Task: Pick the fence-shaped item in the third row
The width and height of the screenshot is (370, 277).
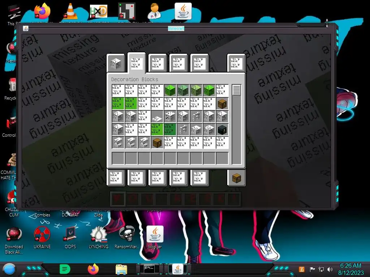Action: pos(196,116)
